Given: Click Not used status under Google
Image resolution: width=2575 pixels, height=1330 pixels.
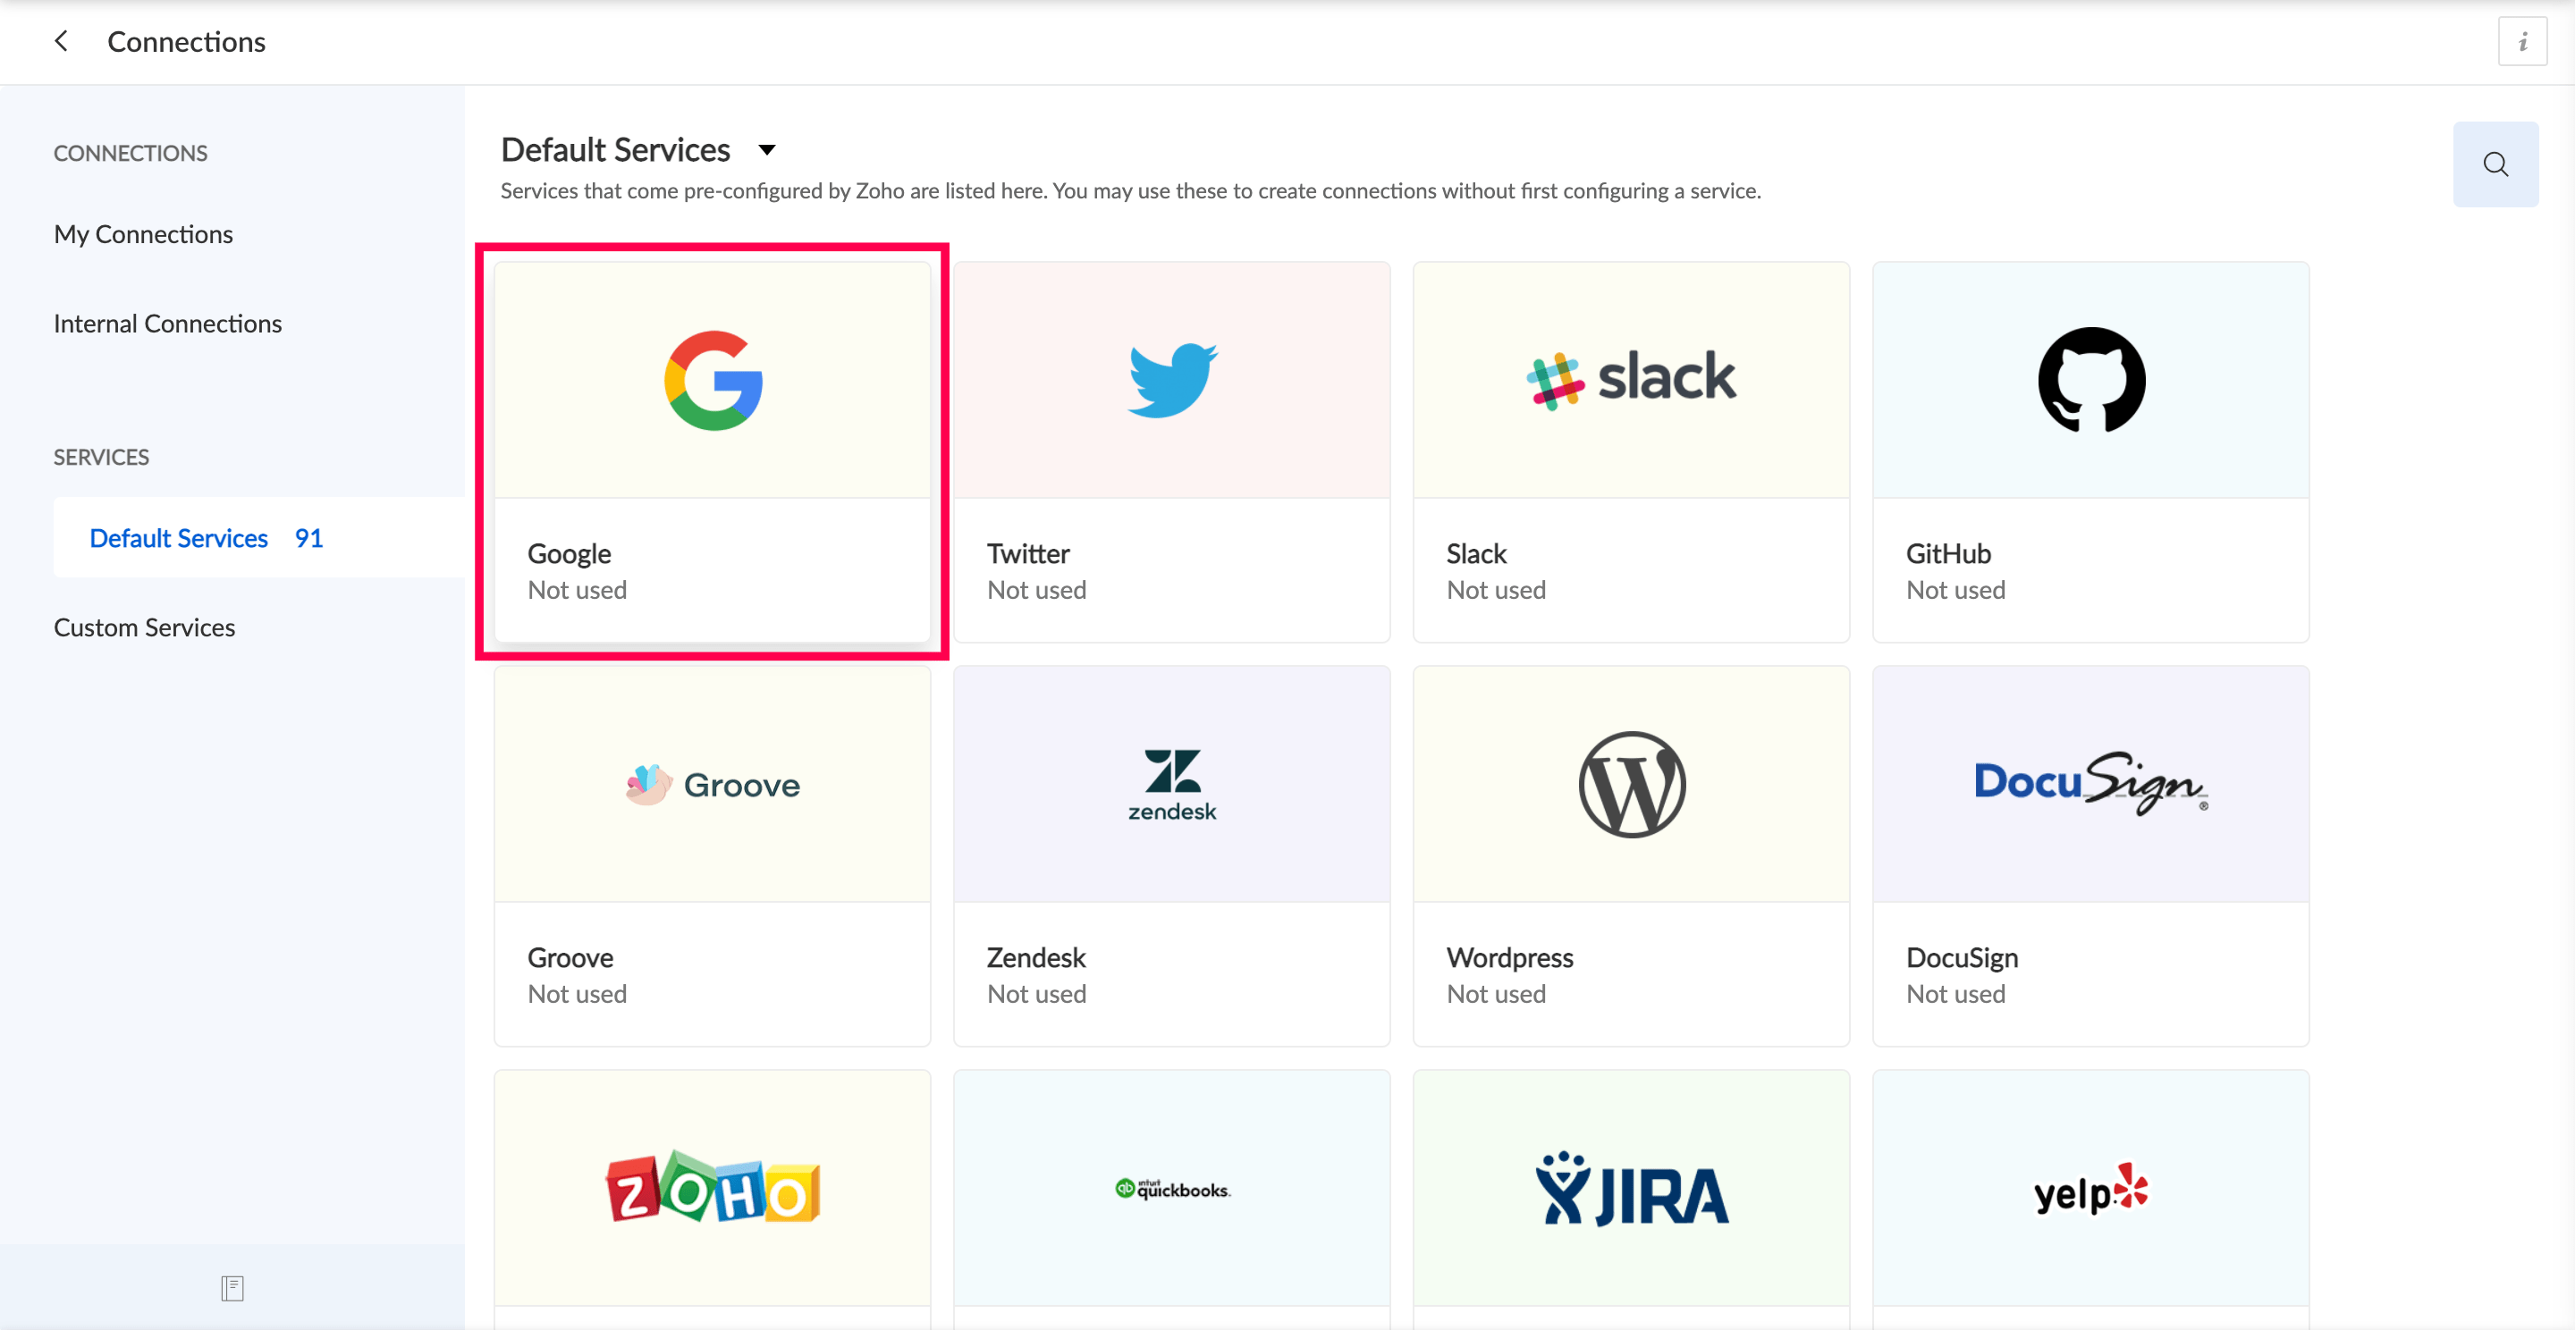Looking at the screenshot, I should (x=577, y=590).
